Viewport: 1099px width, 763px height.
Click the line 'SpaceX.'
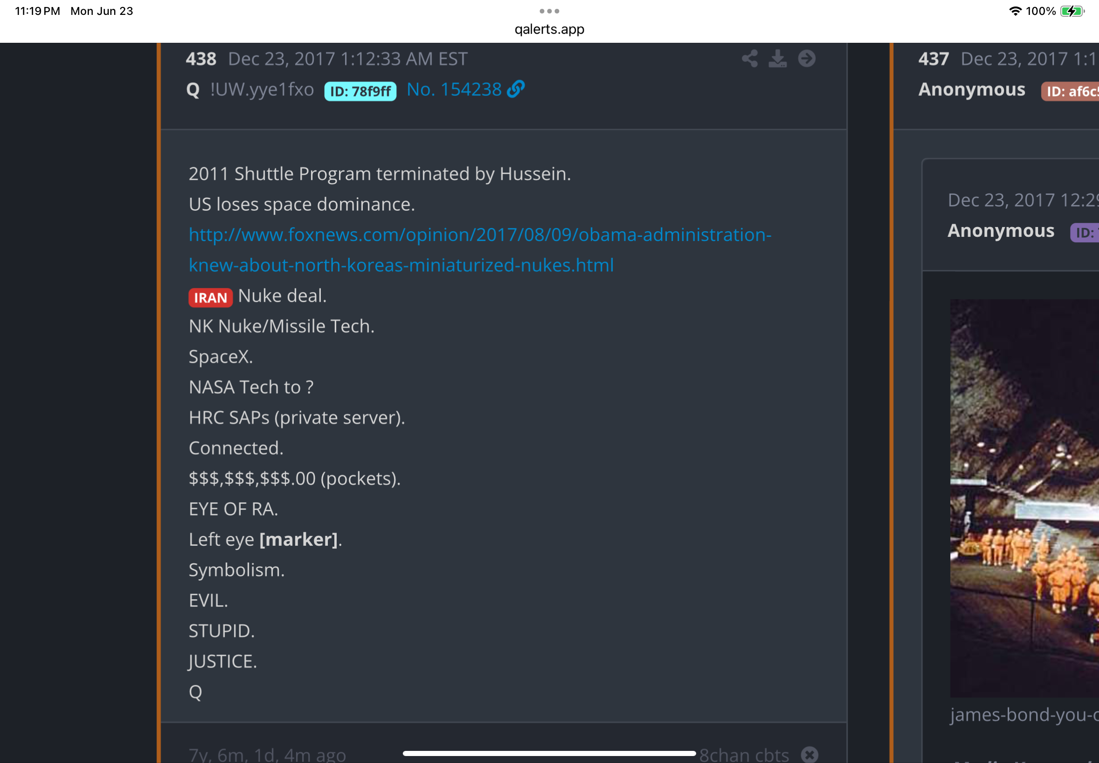221,357
